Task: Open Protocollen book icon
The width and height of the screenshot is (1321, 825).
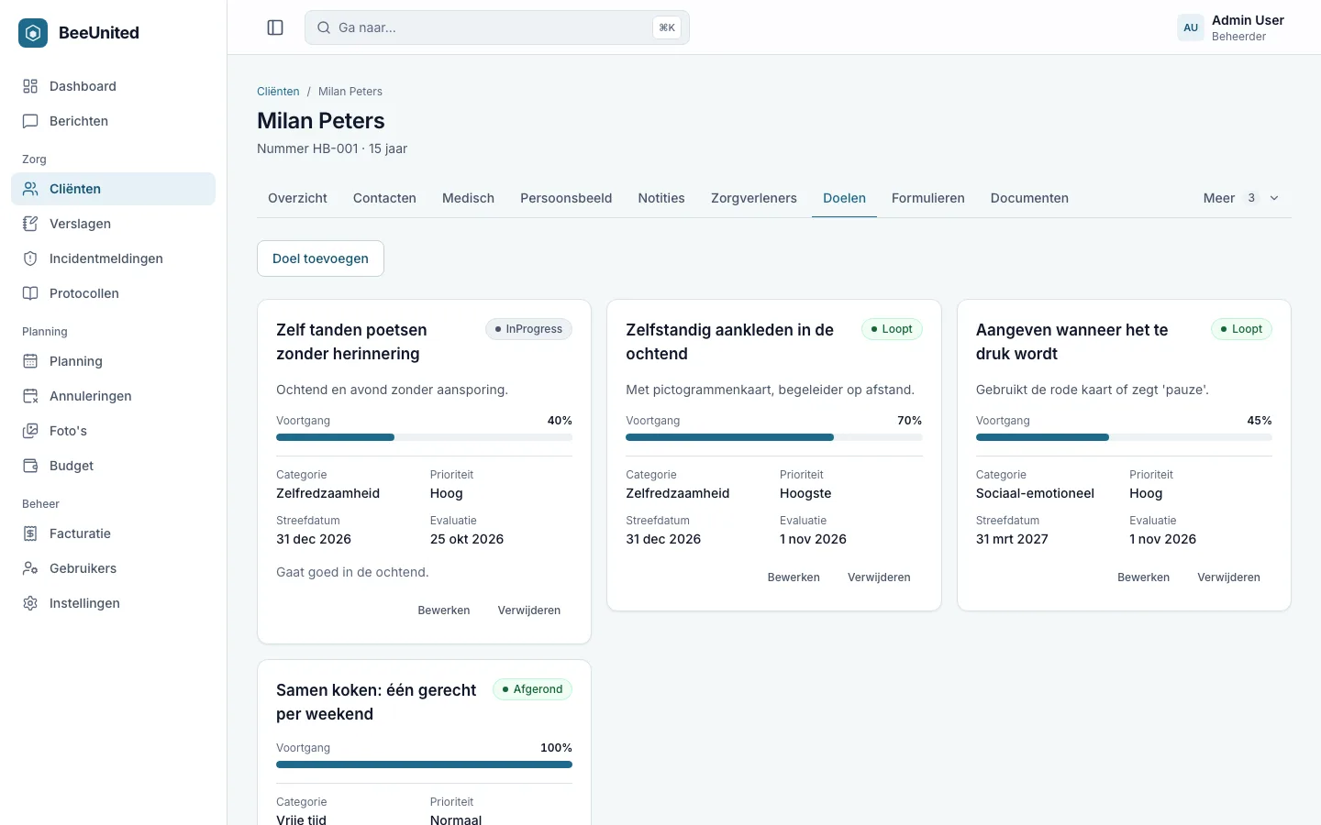Action: (30, 293)
